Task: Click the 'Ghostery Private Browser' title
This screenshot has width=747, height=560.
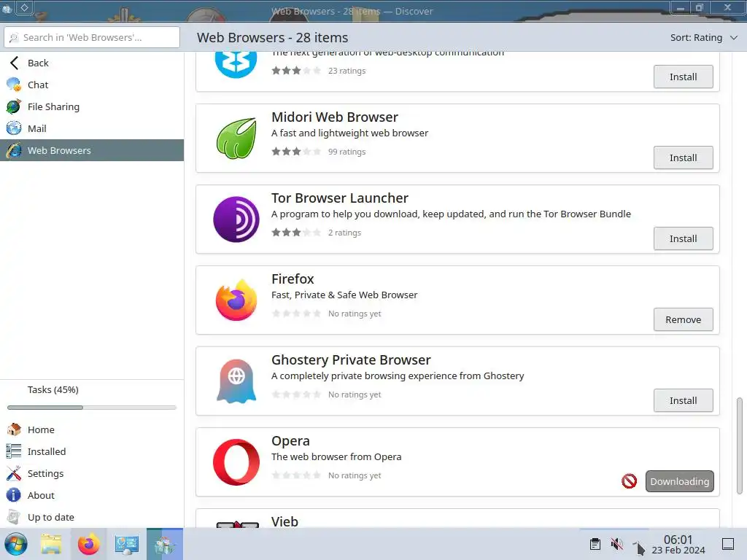Action: click(x=351, y=360)
